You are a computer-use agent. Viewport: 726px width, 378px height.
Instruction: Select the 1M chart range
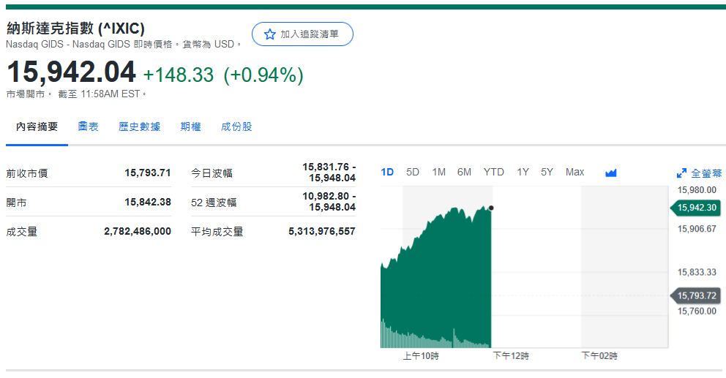pos(438,172)
